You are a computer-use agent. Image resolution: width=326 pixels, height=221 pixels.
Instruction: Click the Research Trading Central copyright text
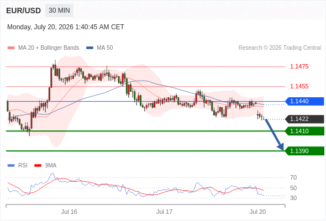click(280, 48)
